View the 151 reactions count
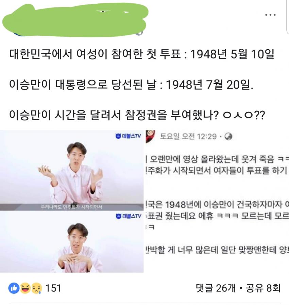This screenshot has width=289, height=305. pos(53,288)
